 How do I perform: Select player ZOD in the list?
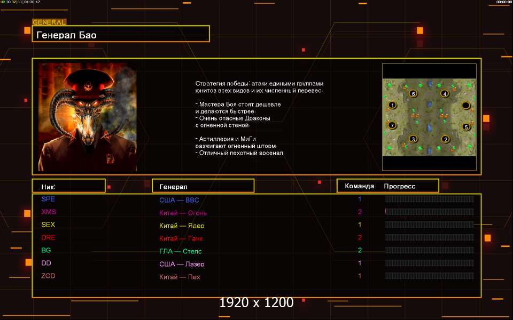(x=48, y=276)
